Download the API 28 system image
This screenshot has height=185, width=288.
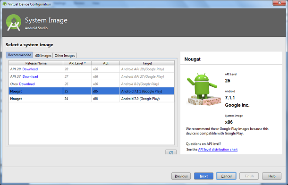[30, 69]
